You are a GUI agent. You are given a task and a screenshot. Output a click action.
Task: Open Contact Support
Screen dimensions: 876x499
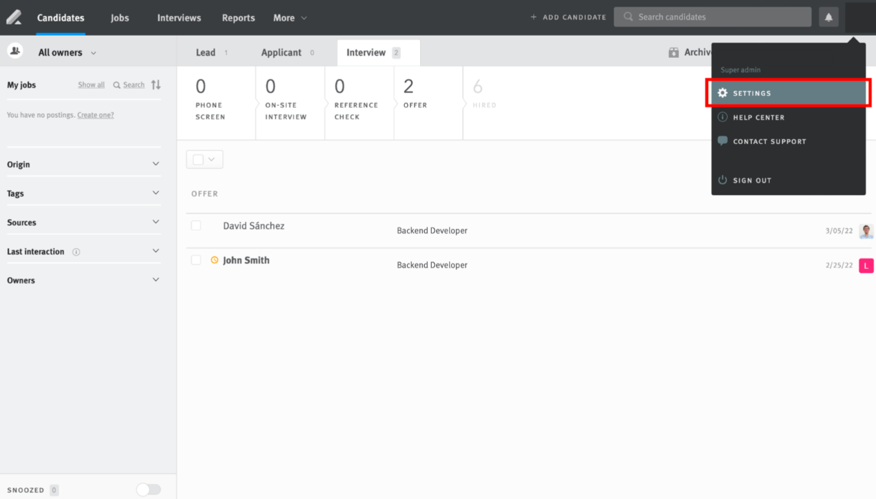768,141
